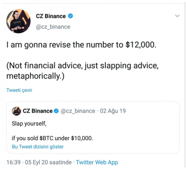Screen dimensions: 186x169
Task: Click the verified badge beside the main CZ Binance name
Action: [x=70, y=16]
